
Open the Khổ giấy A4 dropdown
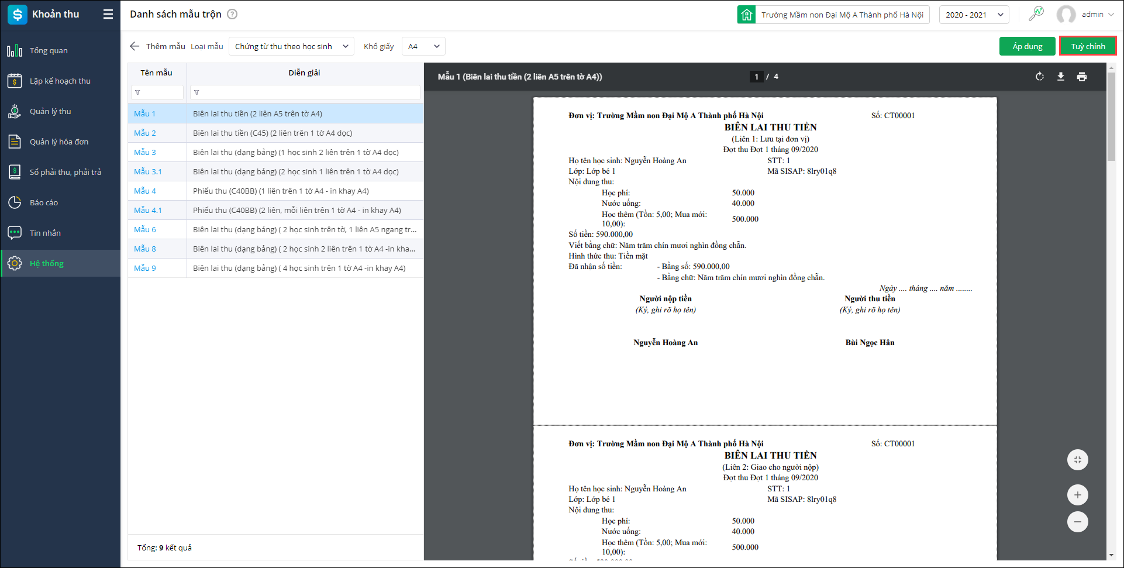coord(423,46)
